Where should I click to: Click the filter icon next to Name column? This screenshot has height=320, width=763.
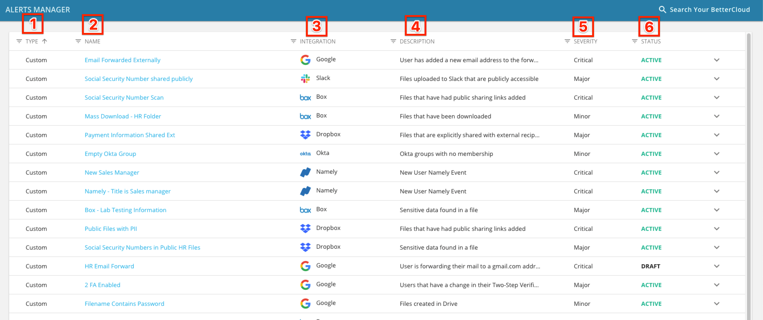click(78, 41)
